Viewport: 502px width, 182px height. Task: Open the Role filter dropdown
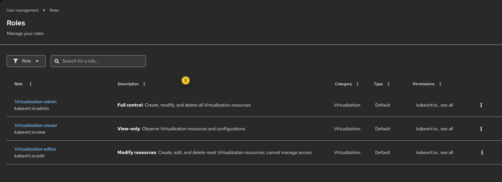26,61
